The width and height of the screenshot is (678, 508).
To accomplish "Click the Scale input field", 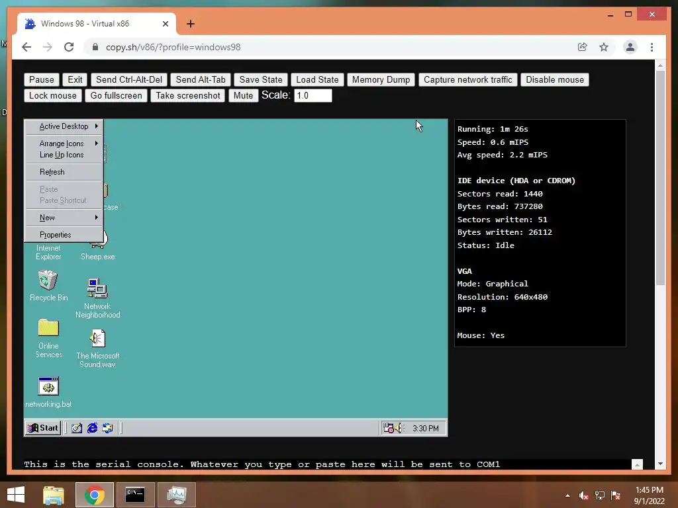I will [x=313, y=95].
